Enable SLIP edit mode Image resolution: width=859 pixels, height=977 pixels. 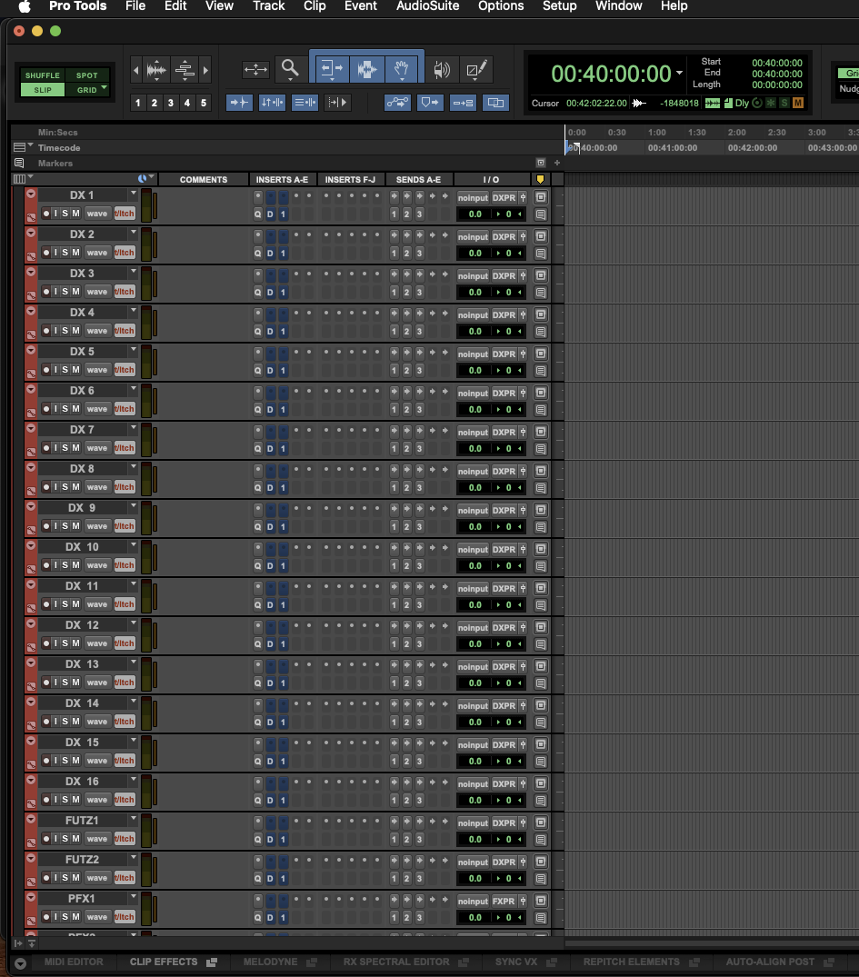pyautogui.click(x=42, y=89)
